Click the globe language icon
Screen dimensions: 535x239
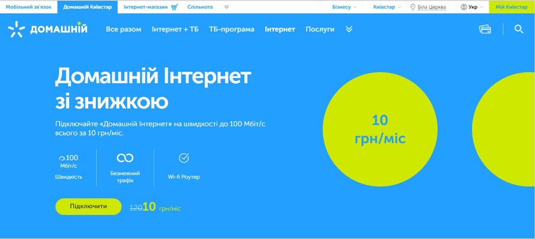[x=463, y=7]
